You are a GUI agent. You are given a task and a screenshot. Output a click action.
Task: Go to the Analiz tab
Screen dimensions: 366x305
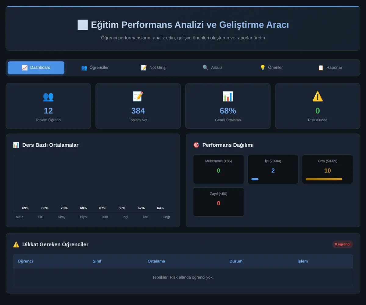point(213,68)
